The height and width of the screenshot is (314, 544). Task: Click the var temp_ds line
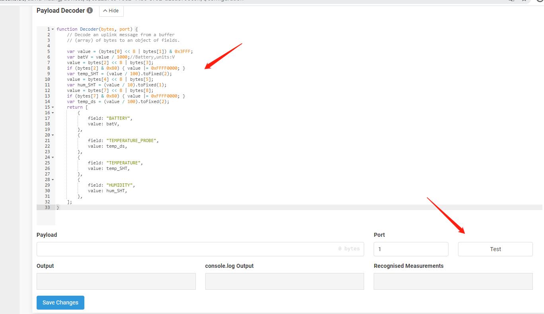pyautogui.click(x=118, y=101)
